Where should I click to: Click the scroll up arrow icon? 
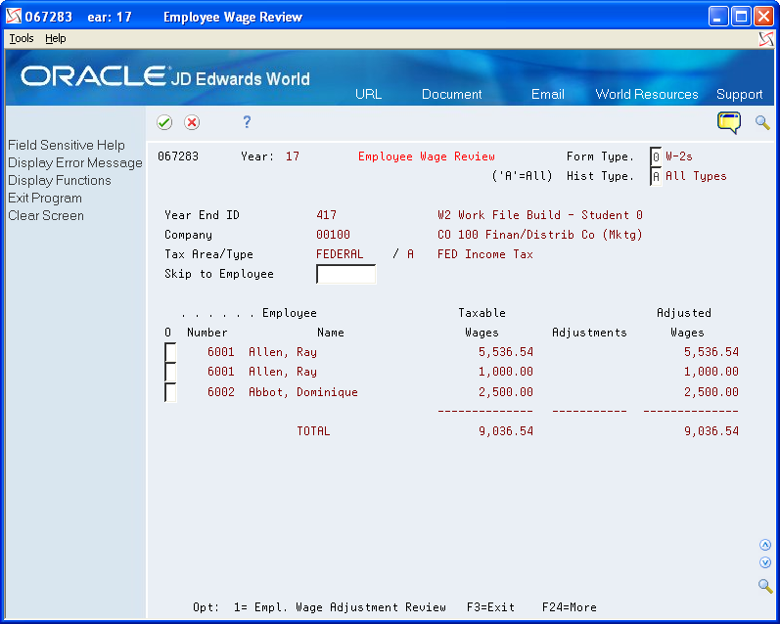pyautogui.click(x=765, y=545)
